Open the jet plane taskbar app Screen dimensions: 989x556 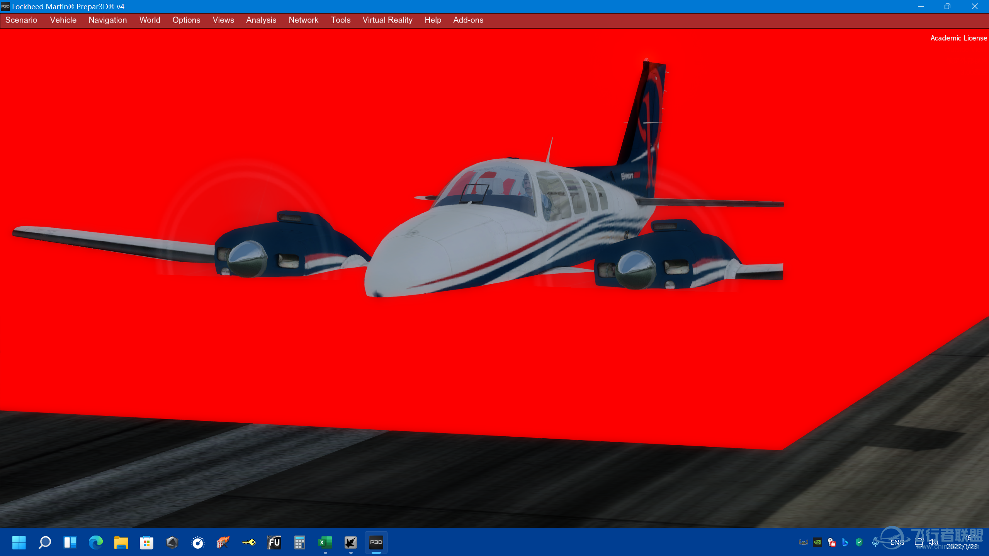(x=350, y=542)
